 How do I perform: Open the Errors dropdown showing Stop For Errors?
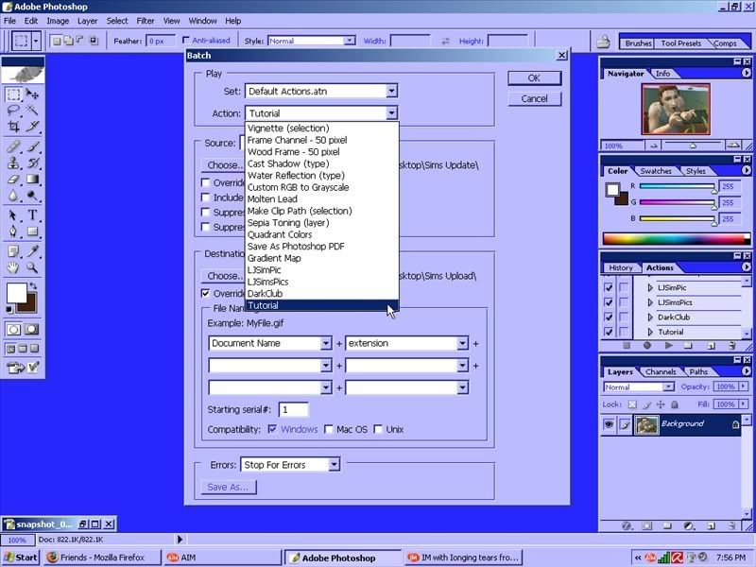[x=334, y=464]
